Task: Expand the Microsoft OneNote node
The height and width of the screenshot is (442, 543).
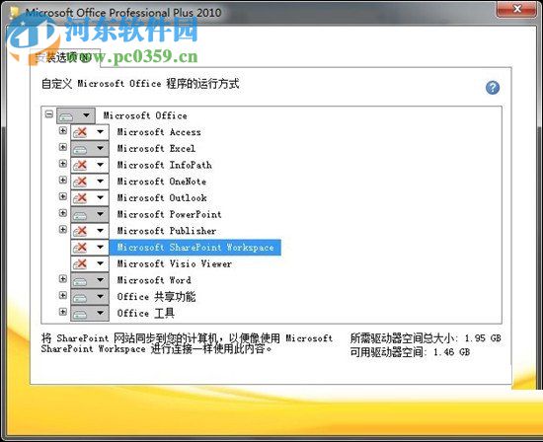Action: (62, 180)
